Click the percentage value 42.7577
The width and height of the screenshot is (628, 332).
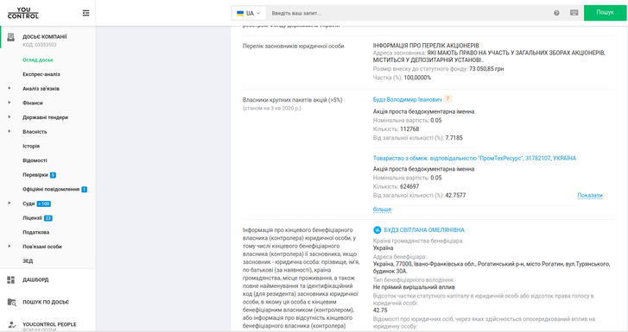click(455, 196)
